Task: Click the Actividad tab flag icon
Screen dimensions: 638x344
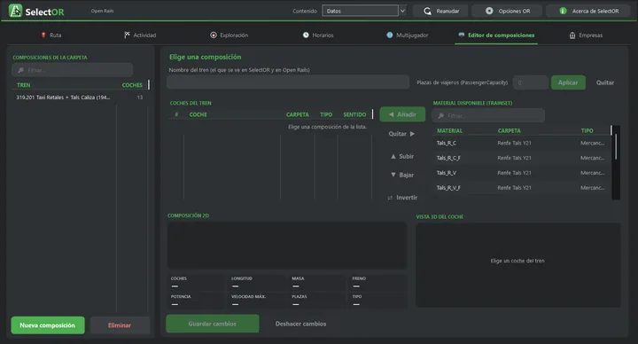Action: [x=127, y=35]
